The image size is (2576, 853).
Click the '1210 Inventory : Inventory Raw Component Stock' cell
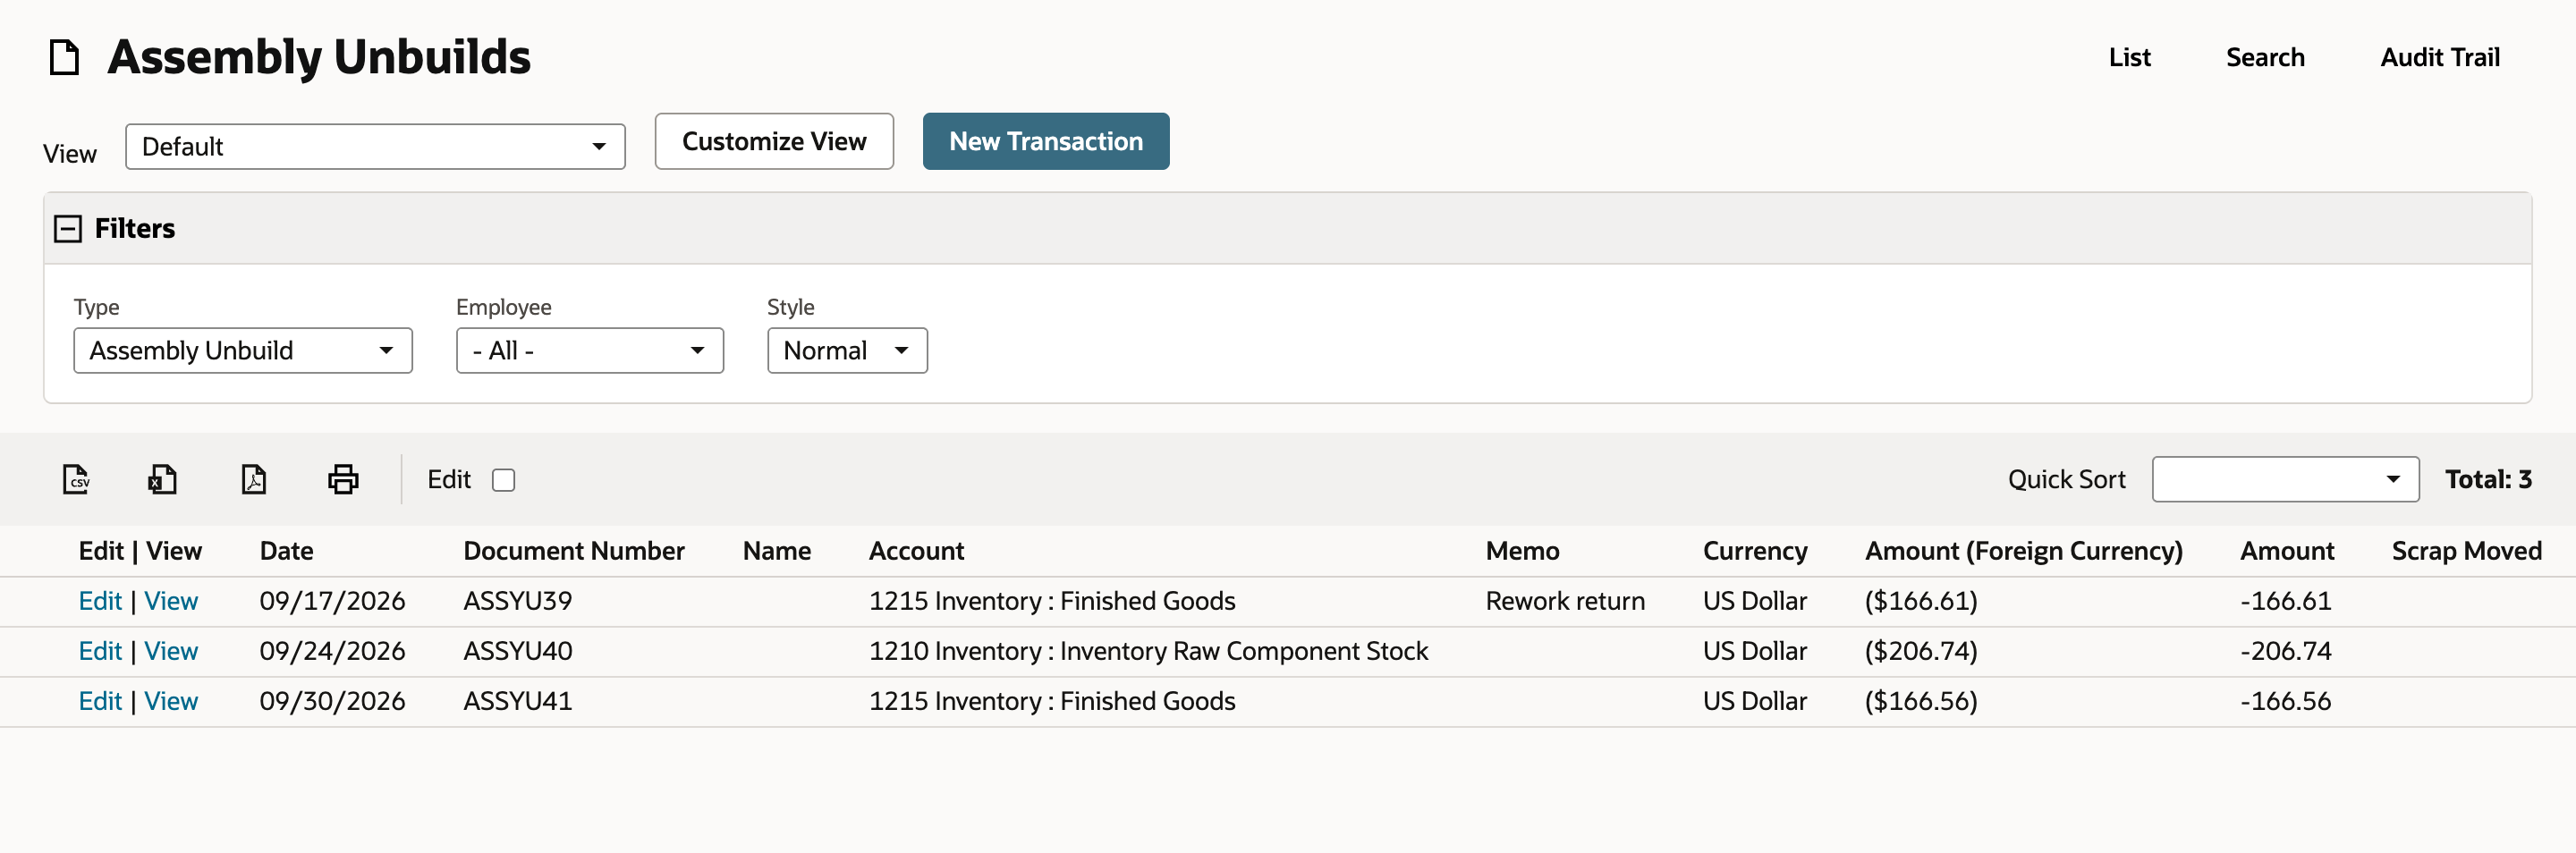click(1148, 651)
